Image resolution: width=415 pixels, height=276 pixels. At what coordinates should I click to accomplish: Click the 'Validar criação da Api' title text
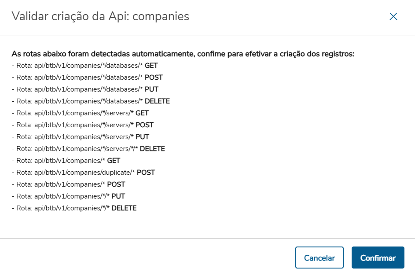(70, 17)
